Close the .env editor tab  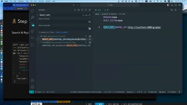[x=108, y=10]
